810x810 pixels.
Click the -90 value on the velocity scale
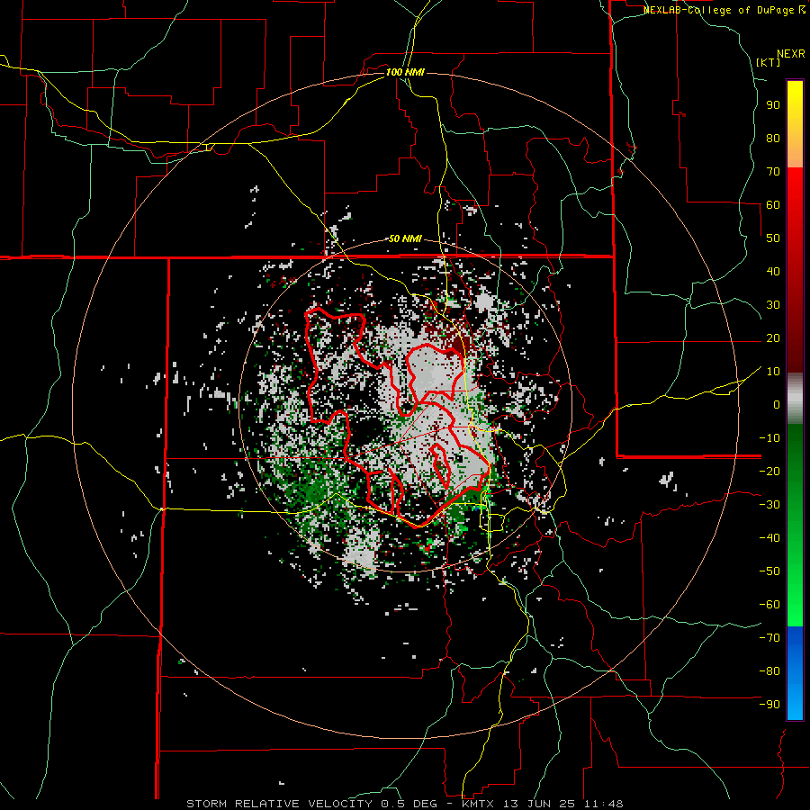click(x=769, y=705)
